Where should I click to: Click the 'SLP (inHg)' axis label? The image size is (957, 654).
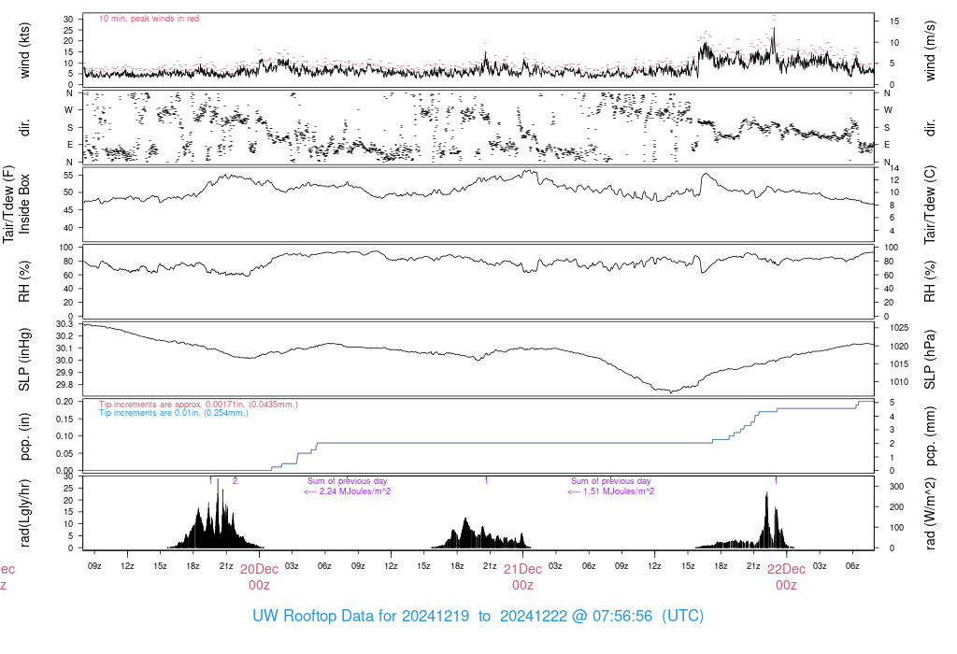point(24,359)
